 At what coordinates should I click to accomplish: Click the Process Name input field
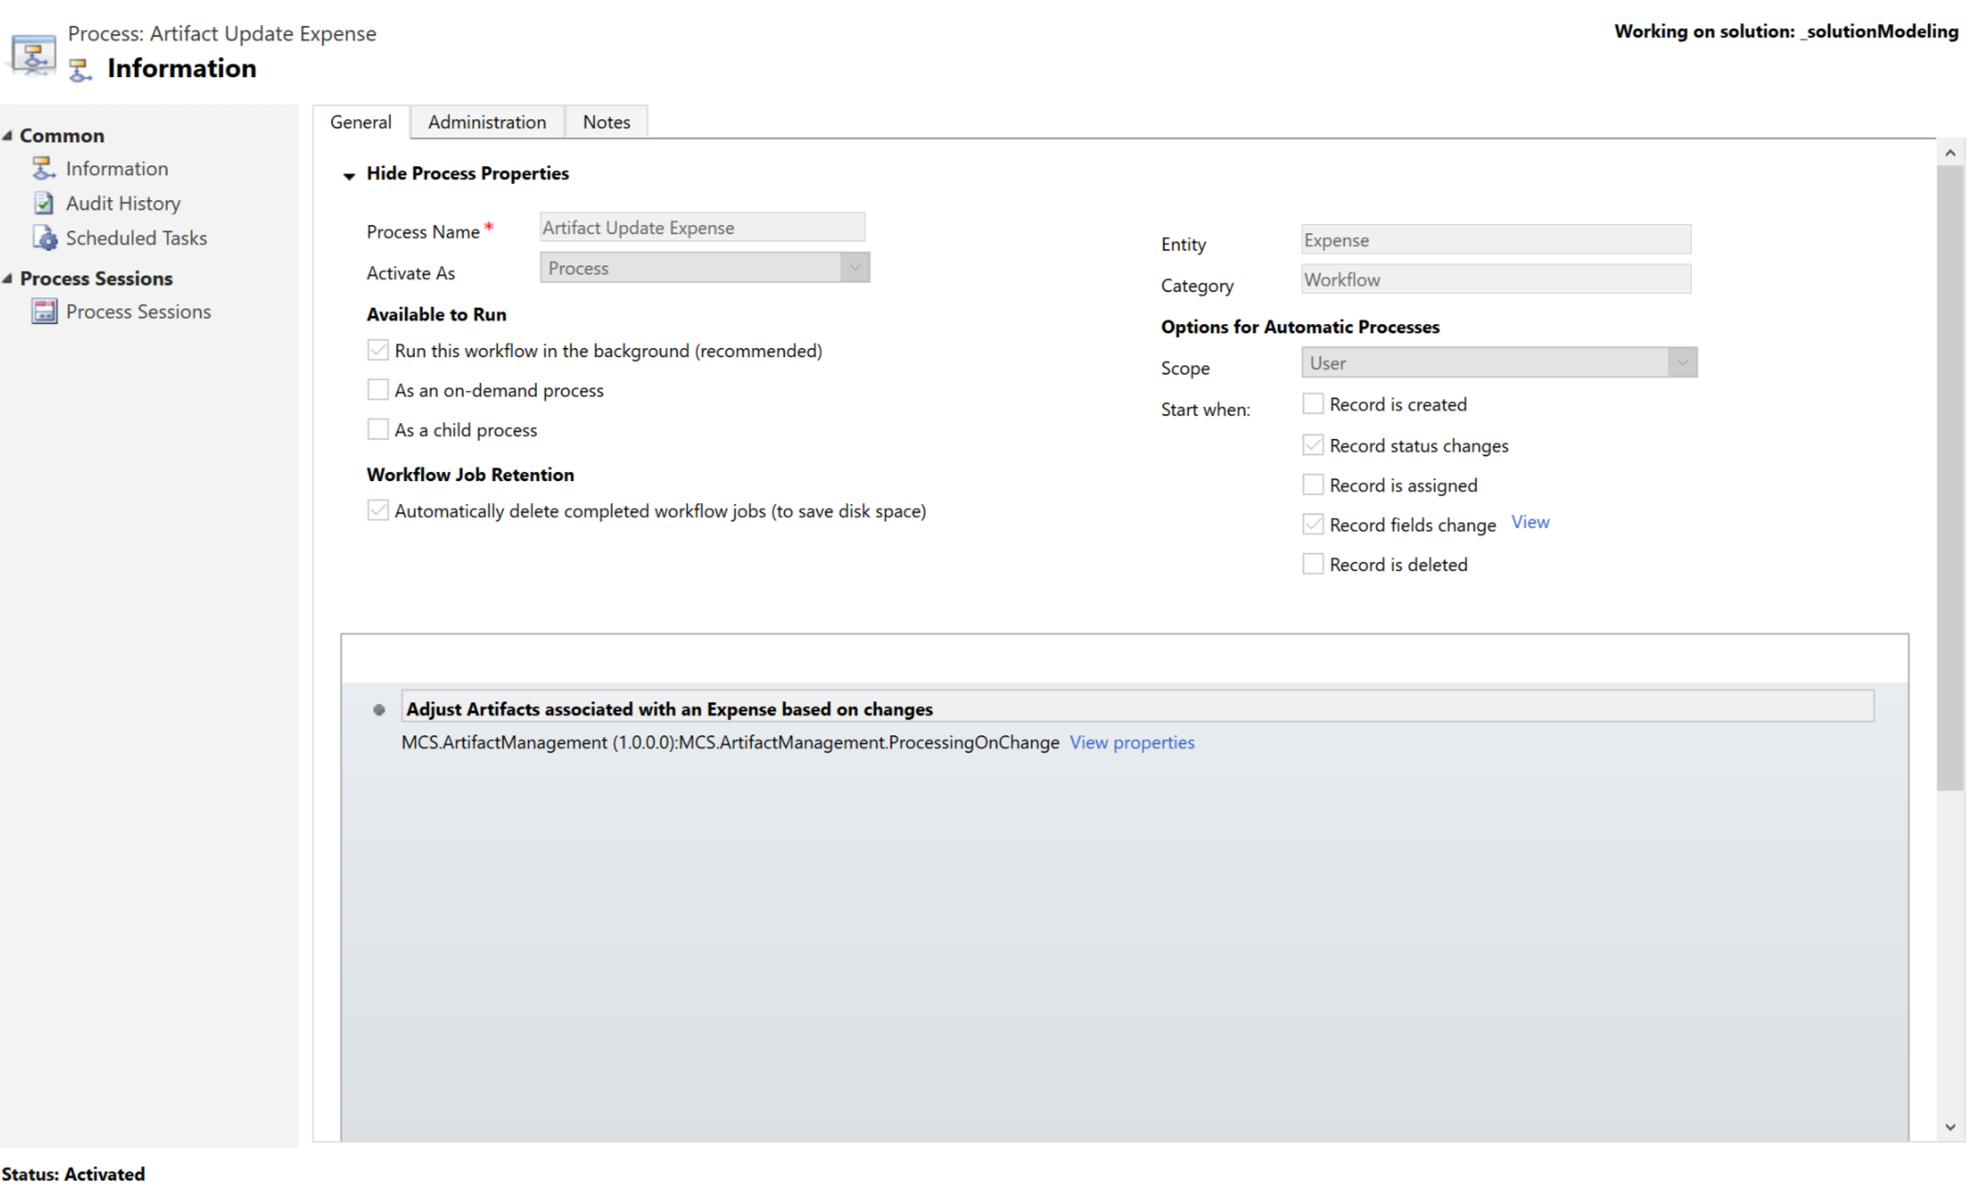click(x=701, y=228)
